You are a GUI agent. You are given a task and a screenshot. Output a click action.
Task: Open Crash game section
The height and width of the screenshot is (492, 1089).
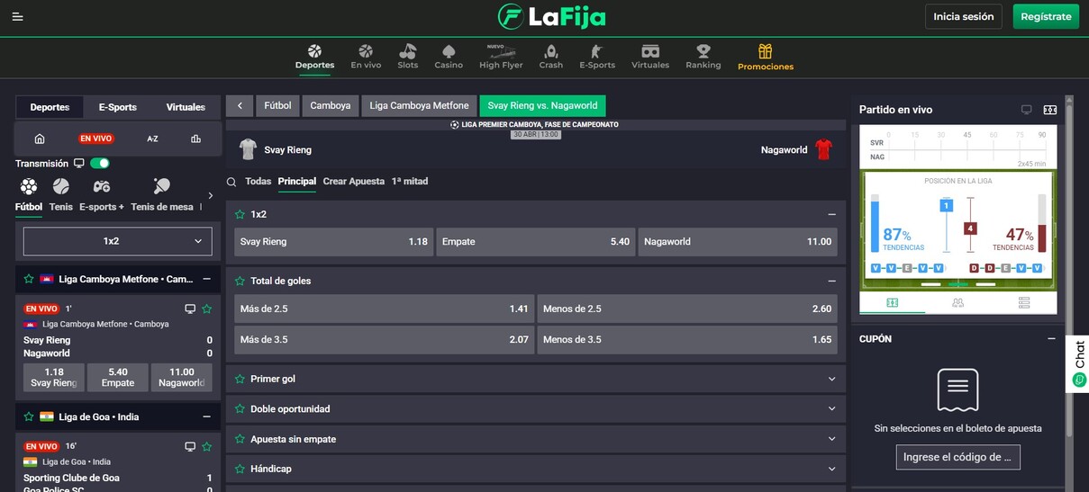point(551,57)
